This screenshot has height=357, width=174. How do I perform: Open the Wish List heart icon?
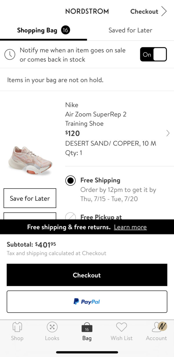pyautogui.click(x=122, y=328)
